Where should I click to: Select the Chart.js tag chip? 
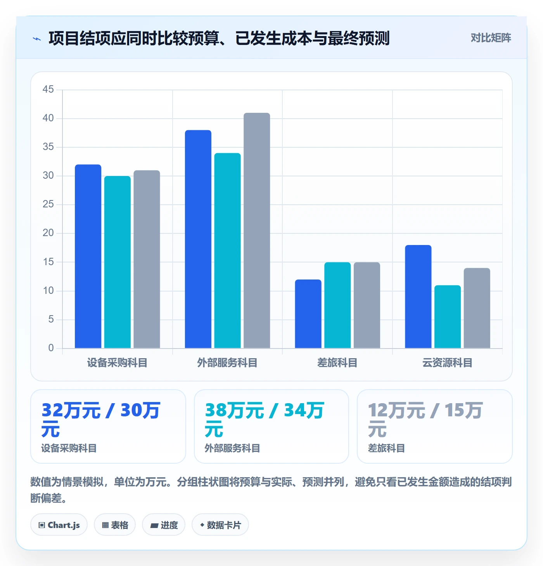(59, 525)
